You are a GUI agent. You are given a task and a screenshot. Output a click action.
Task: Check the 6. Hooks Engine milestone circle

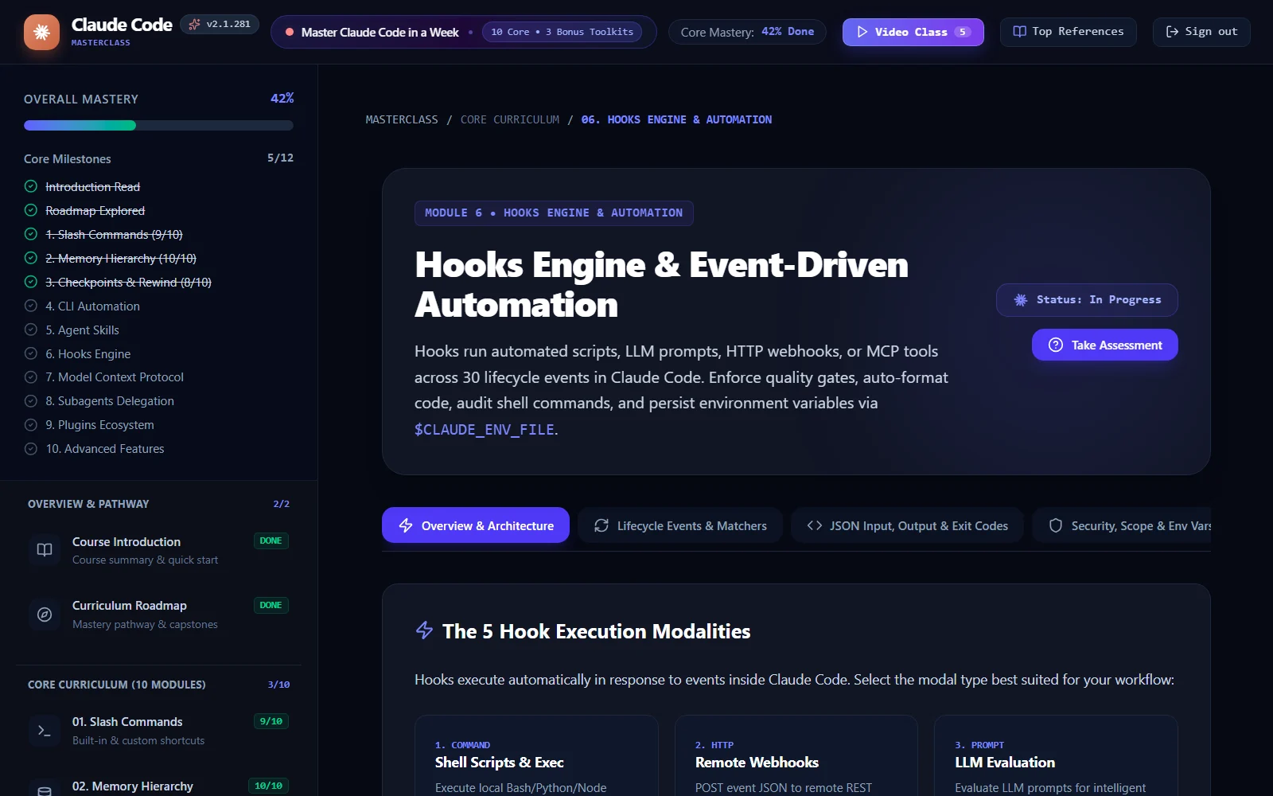pyautogui.click(x=31, y=353)
